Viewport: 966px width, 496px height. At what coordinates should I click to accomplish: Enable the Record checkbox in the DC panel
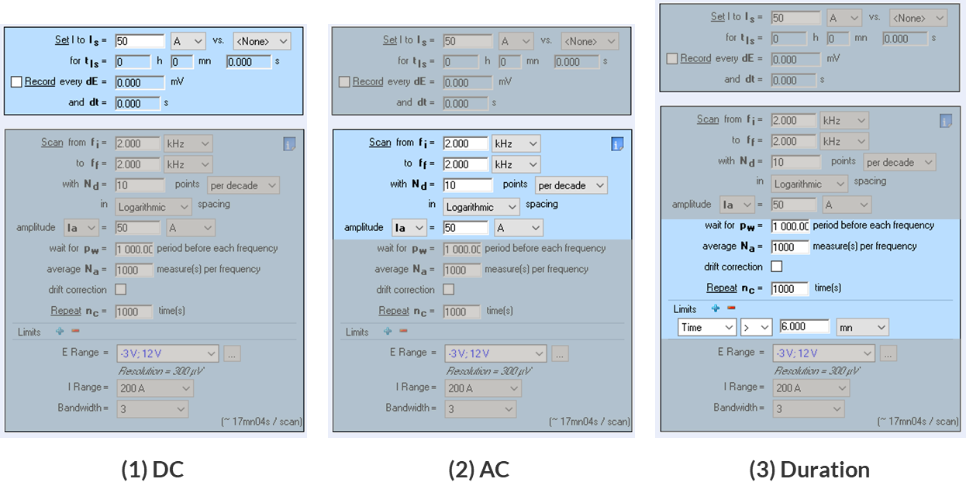click(16, 81)
